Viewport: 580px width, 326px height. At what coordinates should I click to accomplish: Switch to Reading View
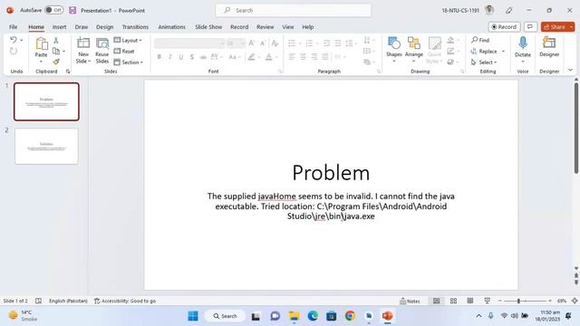click(x=470, y=301)
